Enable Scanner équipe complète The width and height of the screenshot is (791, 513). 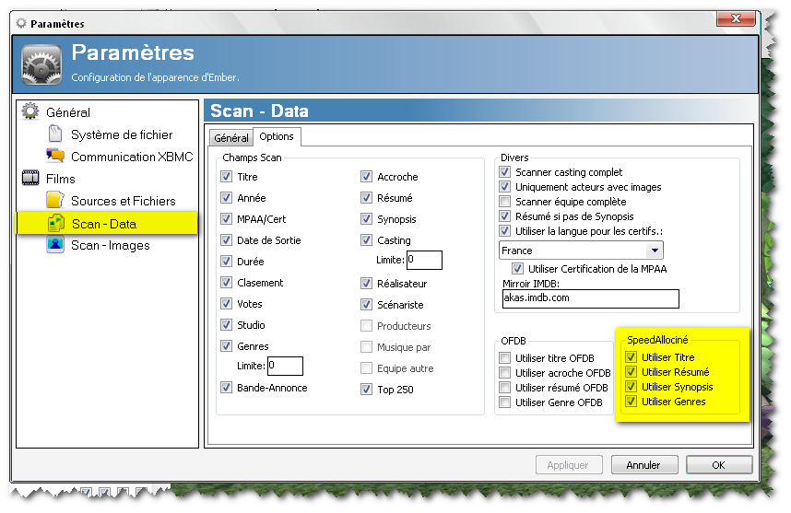[x=504, y=202]
